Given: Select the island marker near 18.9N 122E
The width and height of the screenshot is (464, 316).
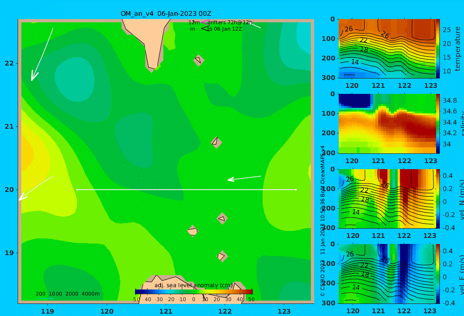Looking at the screenshot, I should pos(222,257).
